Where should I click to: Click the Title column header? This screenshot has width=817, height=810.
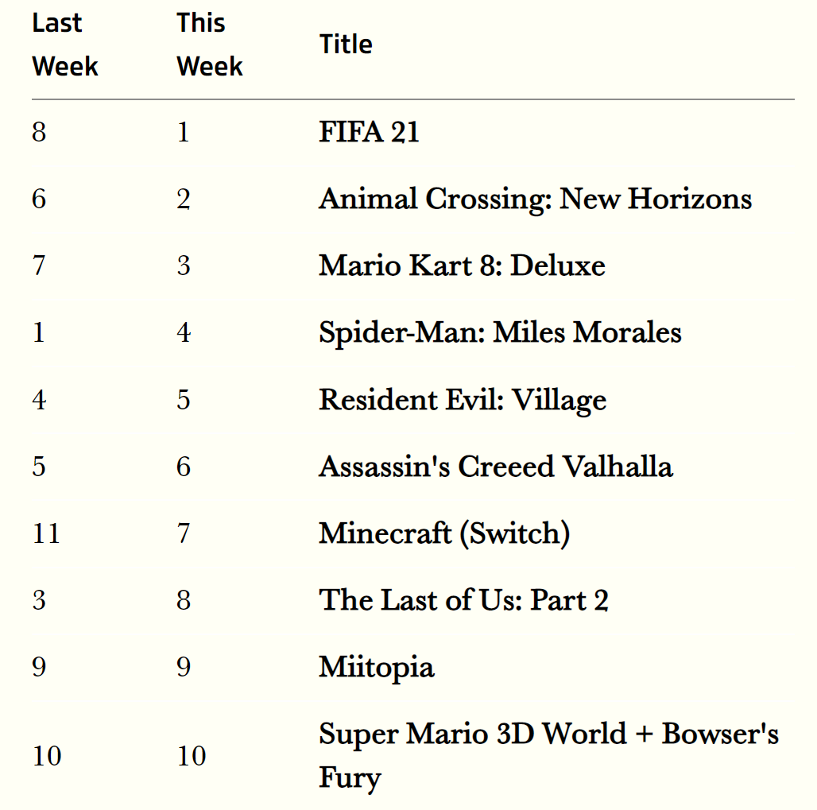pyautogui.click(x=346, y=45)
